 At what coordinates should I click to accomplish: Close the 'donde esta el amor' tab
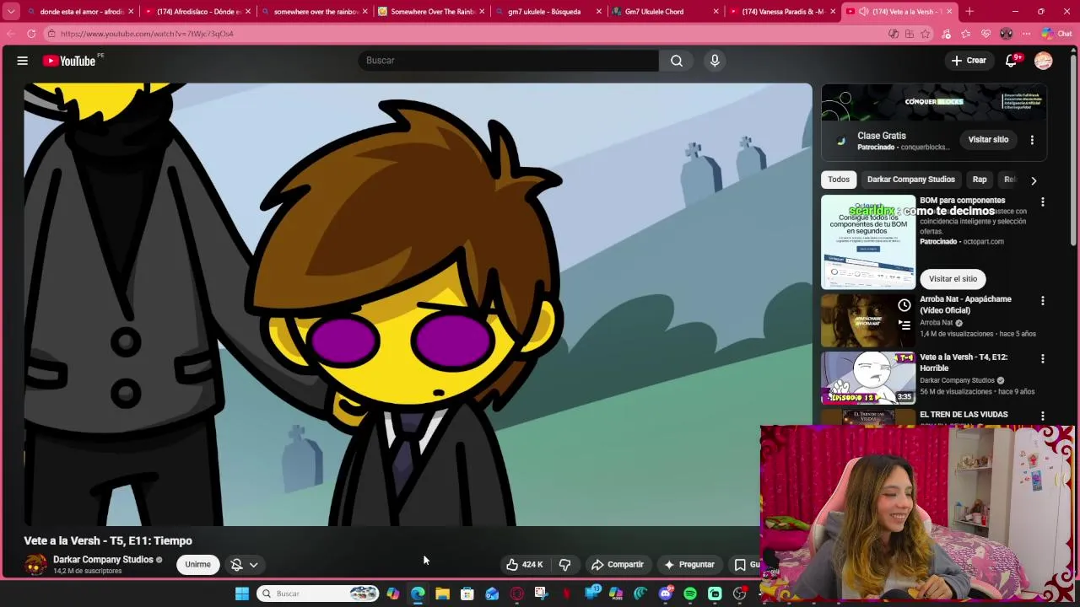pos(131,12)
